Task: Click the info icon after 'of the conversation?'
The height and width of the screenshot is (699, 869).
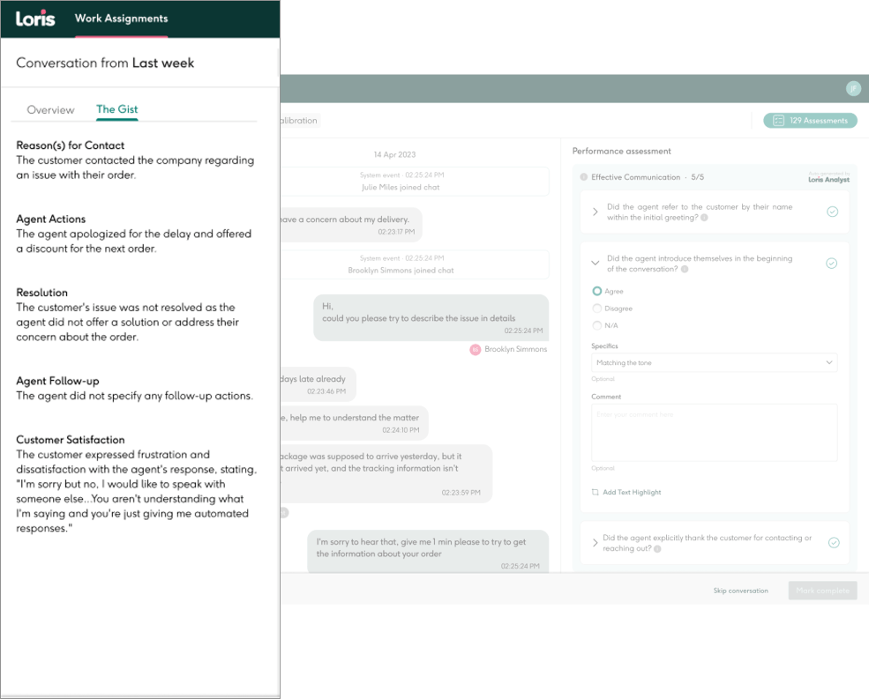Action: pos(685,270)
